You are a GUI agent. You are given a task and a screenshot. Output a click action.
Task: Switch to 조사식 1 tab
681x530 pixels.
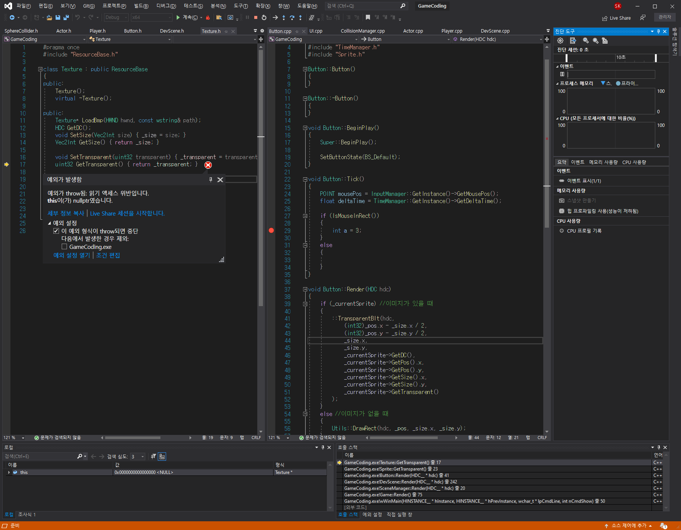[27, 514]
